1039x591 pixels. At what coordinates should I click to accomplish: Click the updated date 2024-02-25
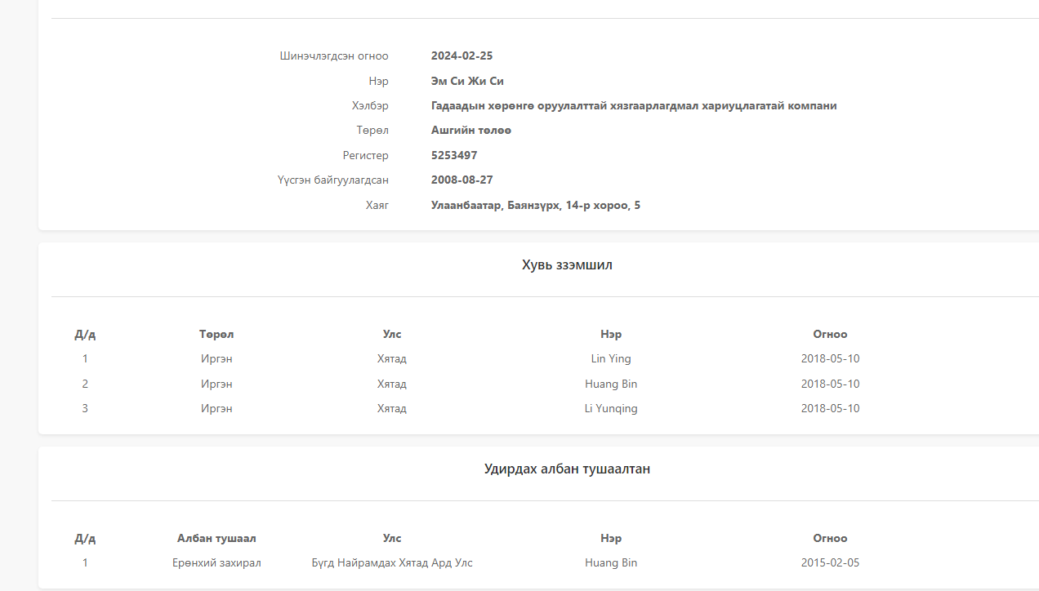[462, 56]
